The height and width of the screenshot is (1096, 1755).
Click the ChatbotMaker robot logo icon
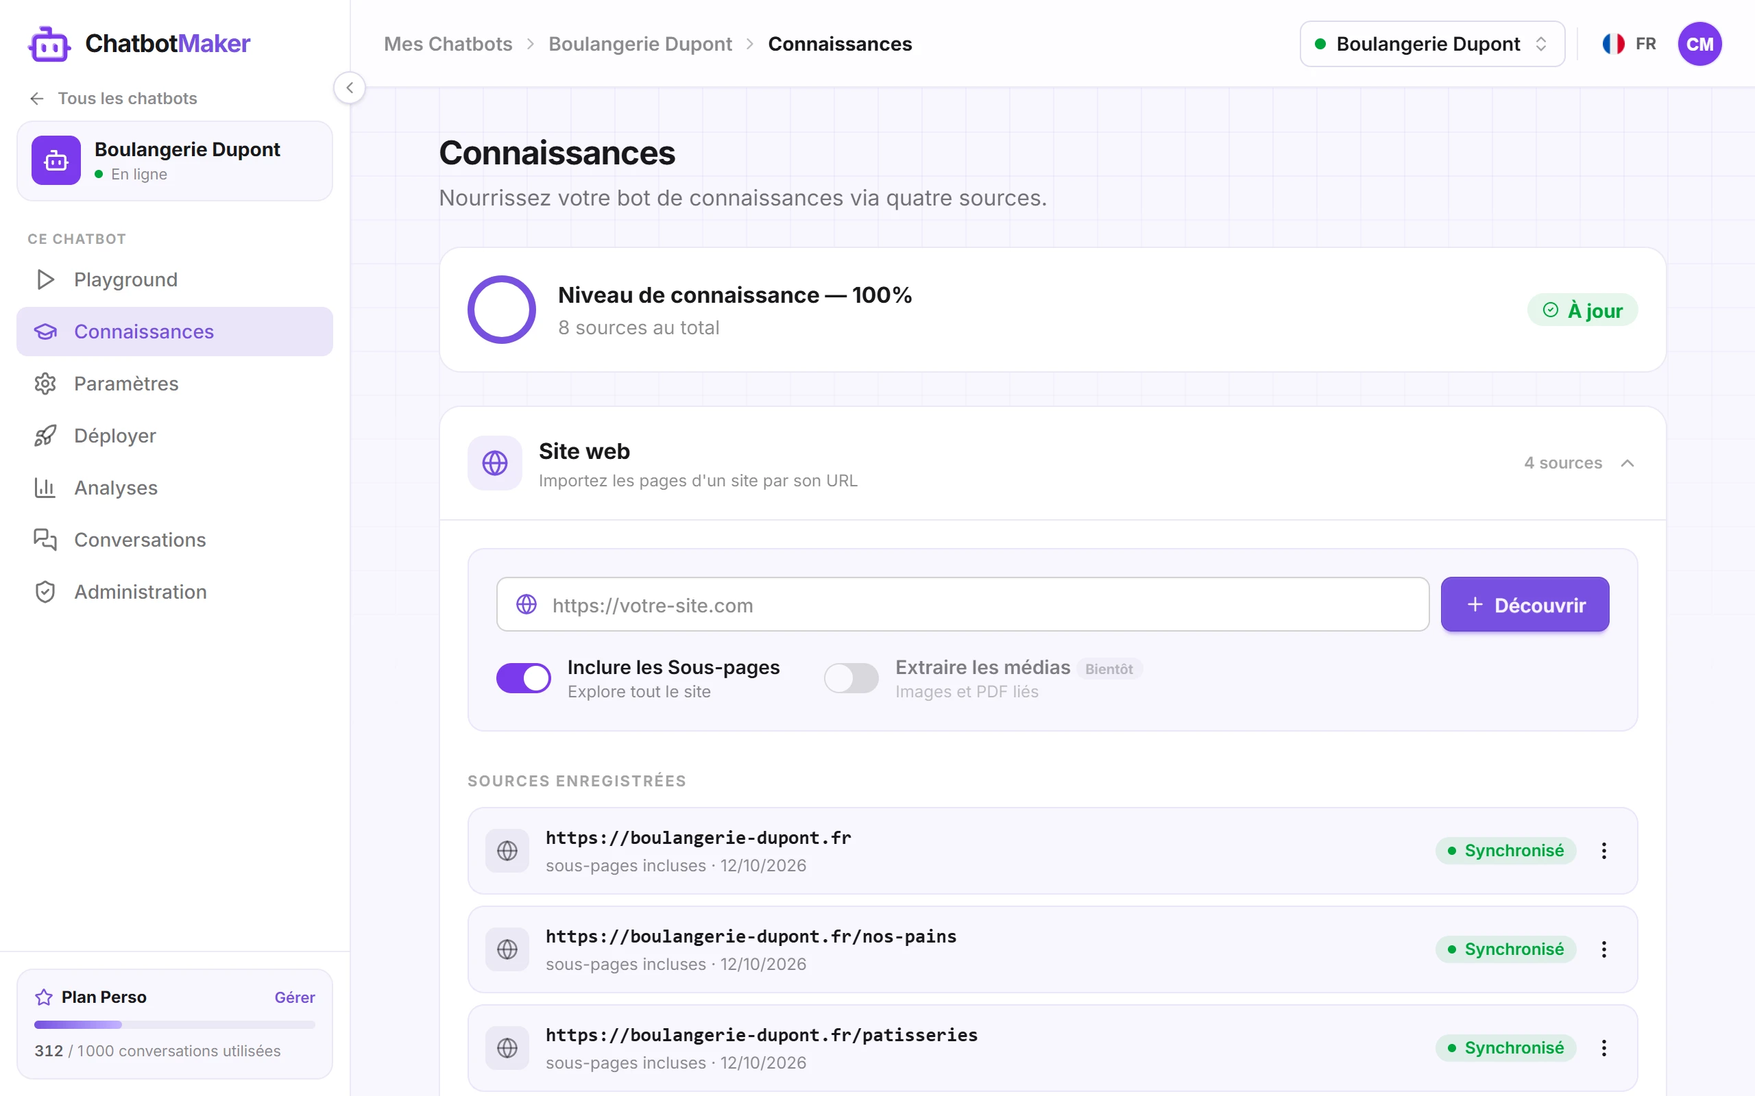coord(49,45)
